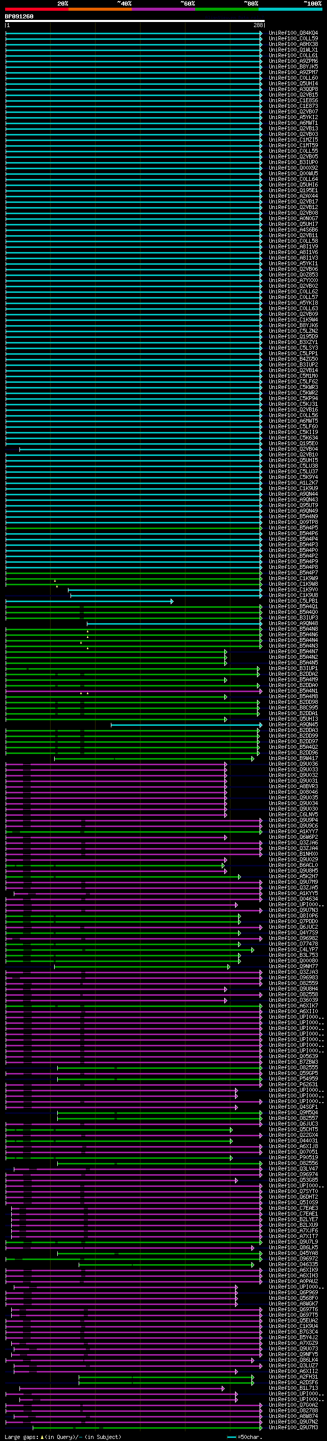Open hit UniRef100_B8YJK5

[x=293, y=66]
